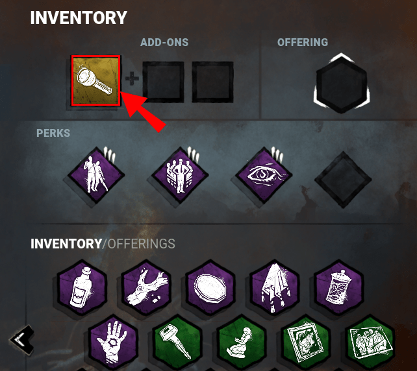Select the eye perk icon
Image resolution: width=417 pixels, height=371 pixels.
pos(264,175)
